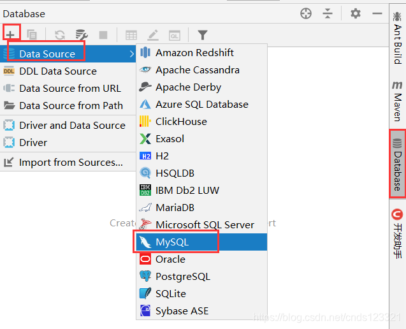Expand the Data Source submenu arrow

point(132,54)
